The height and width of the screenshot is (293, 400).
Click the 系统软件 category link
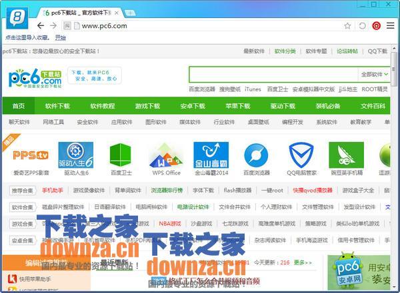[327, 122]
